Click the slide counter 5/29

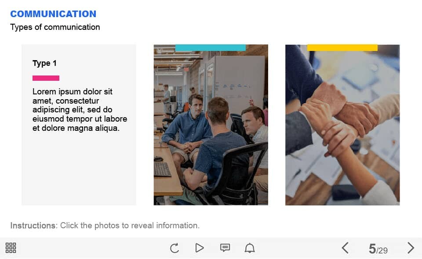click(x=378, y=249)
